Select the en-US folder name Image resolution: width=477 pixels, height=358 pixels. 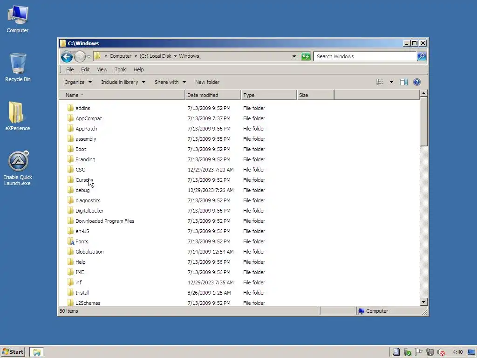click(x=82, y=231)
